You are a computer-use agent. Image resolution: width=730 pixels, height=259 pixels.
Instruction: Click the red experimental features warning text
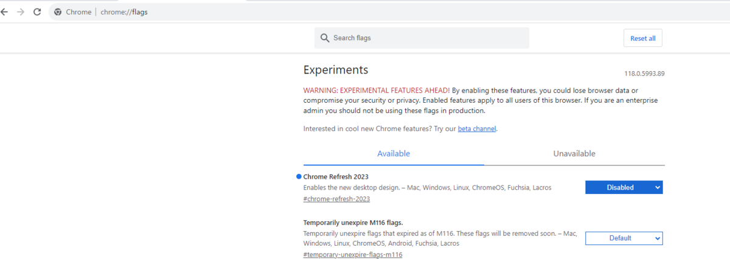377,90
